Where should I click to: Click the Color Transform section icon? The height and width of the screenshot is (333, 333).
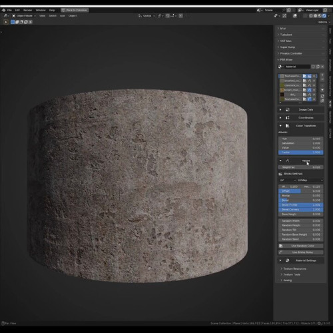tap(287, 126)
